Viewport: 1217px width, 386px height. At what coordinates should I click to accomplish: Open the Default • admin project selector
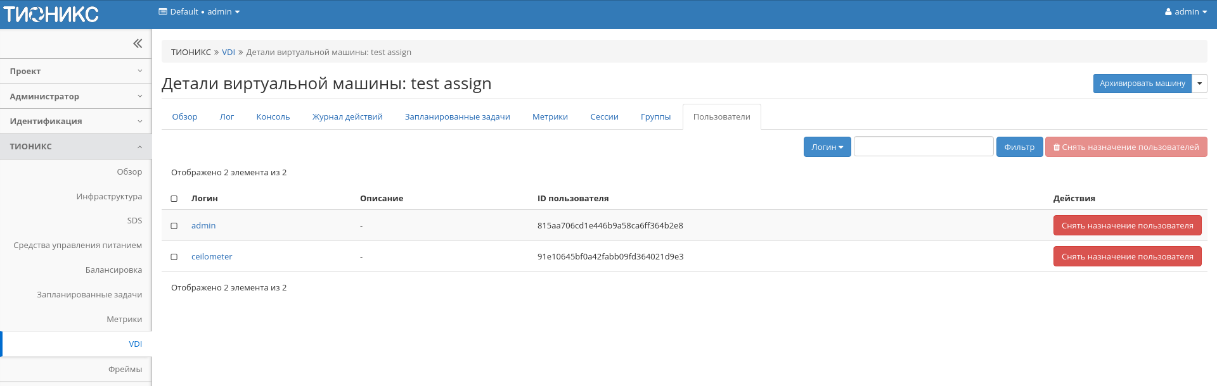pos(199,12)
